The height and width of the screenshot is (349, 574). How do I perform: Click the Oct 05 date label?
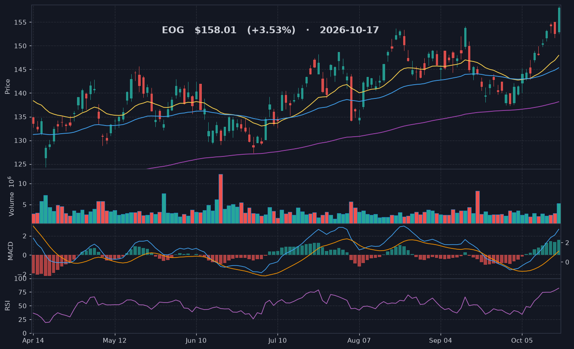click(522, 340)
